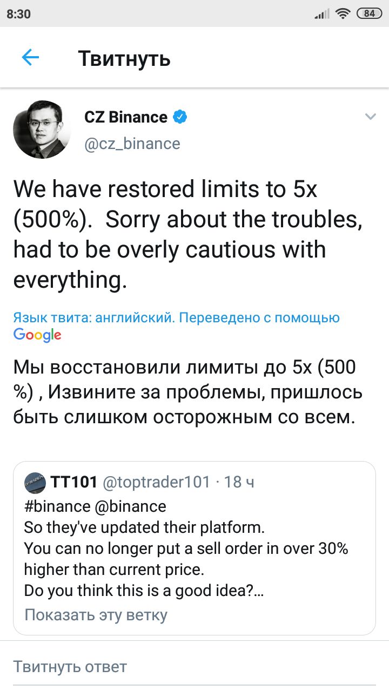The height and width of the screenshot is (691, 389).
Task: Tap the back arrow icon
Action: point(30,58)
